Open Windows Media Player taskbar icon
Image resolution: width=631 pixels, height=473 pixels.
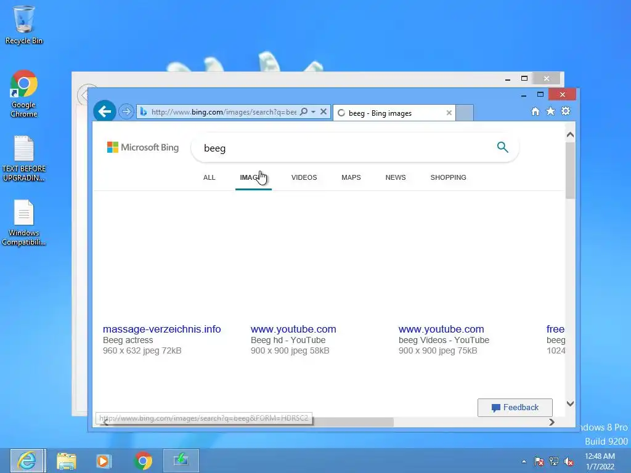(x=103, y=461)
